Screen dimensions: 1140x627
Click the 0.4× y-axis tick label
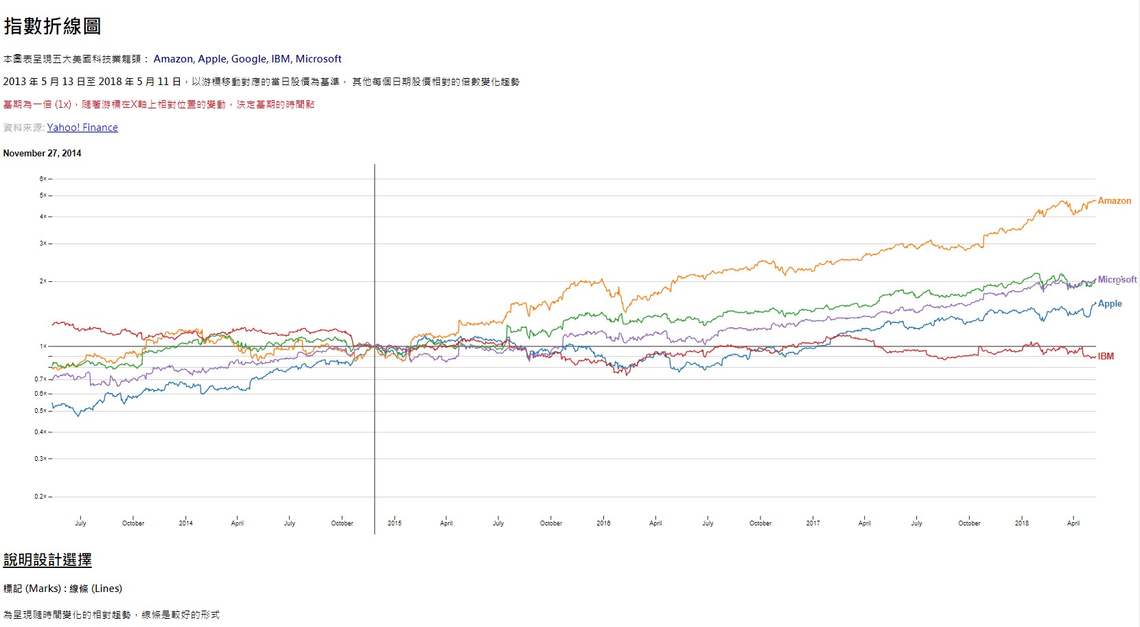coord(40,432)
